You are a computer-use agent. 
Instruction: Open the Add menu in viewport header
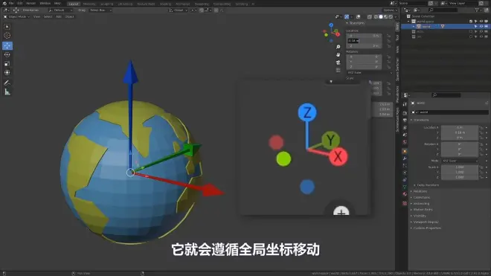point(59,16)
